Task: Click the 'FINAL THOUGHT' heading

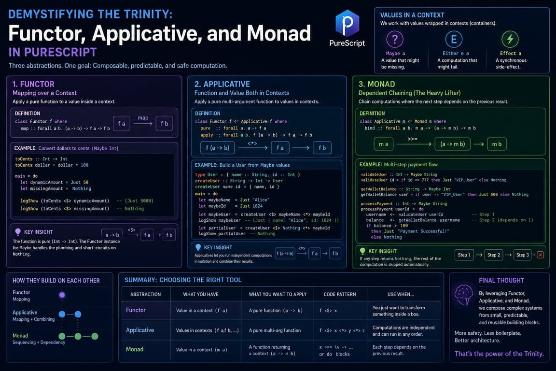Action: tap(501, 281)
